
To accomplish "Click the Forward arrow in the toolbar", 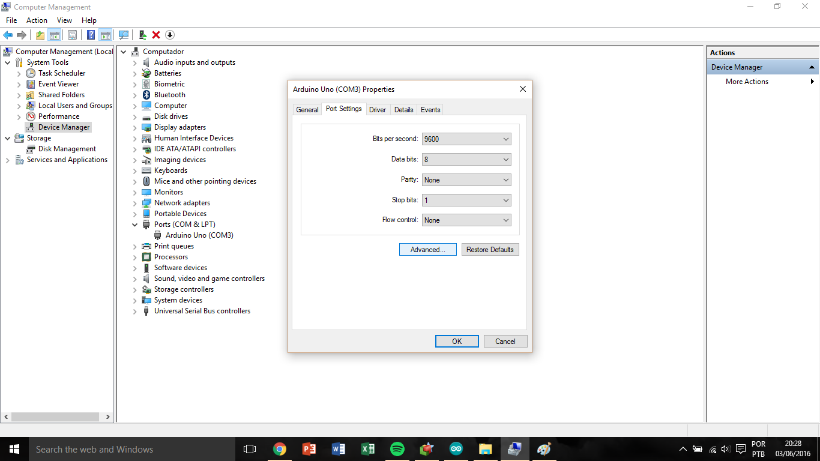I will tap(22, 35).
